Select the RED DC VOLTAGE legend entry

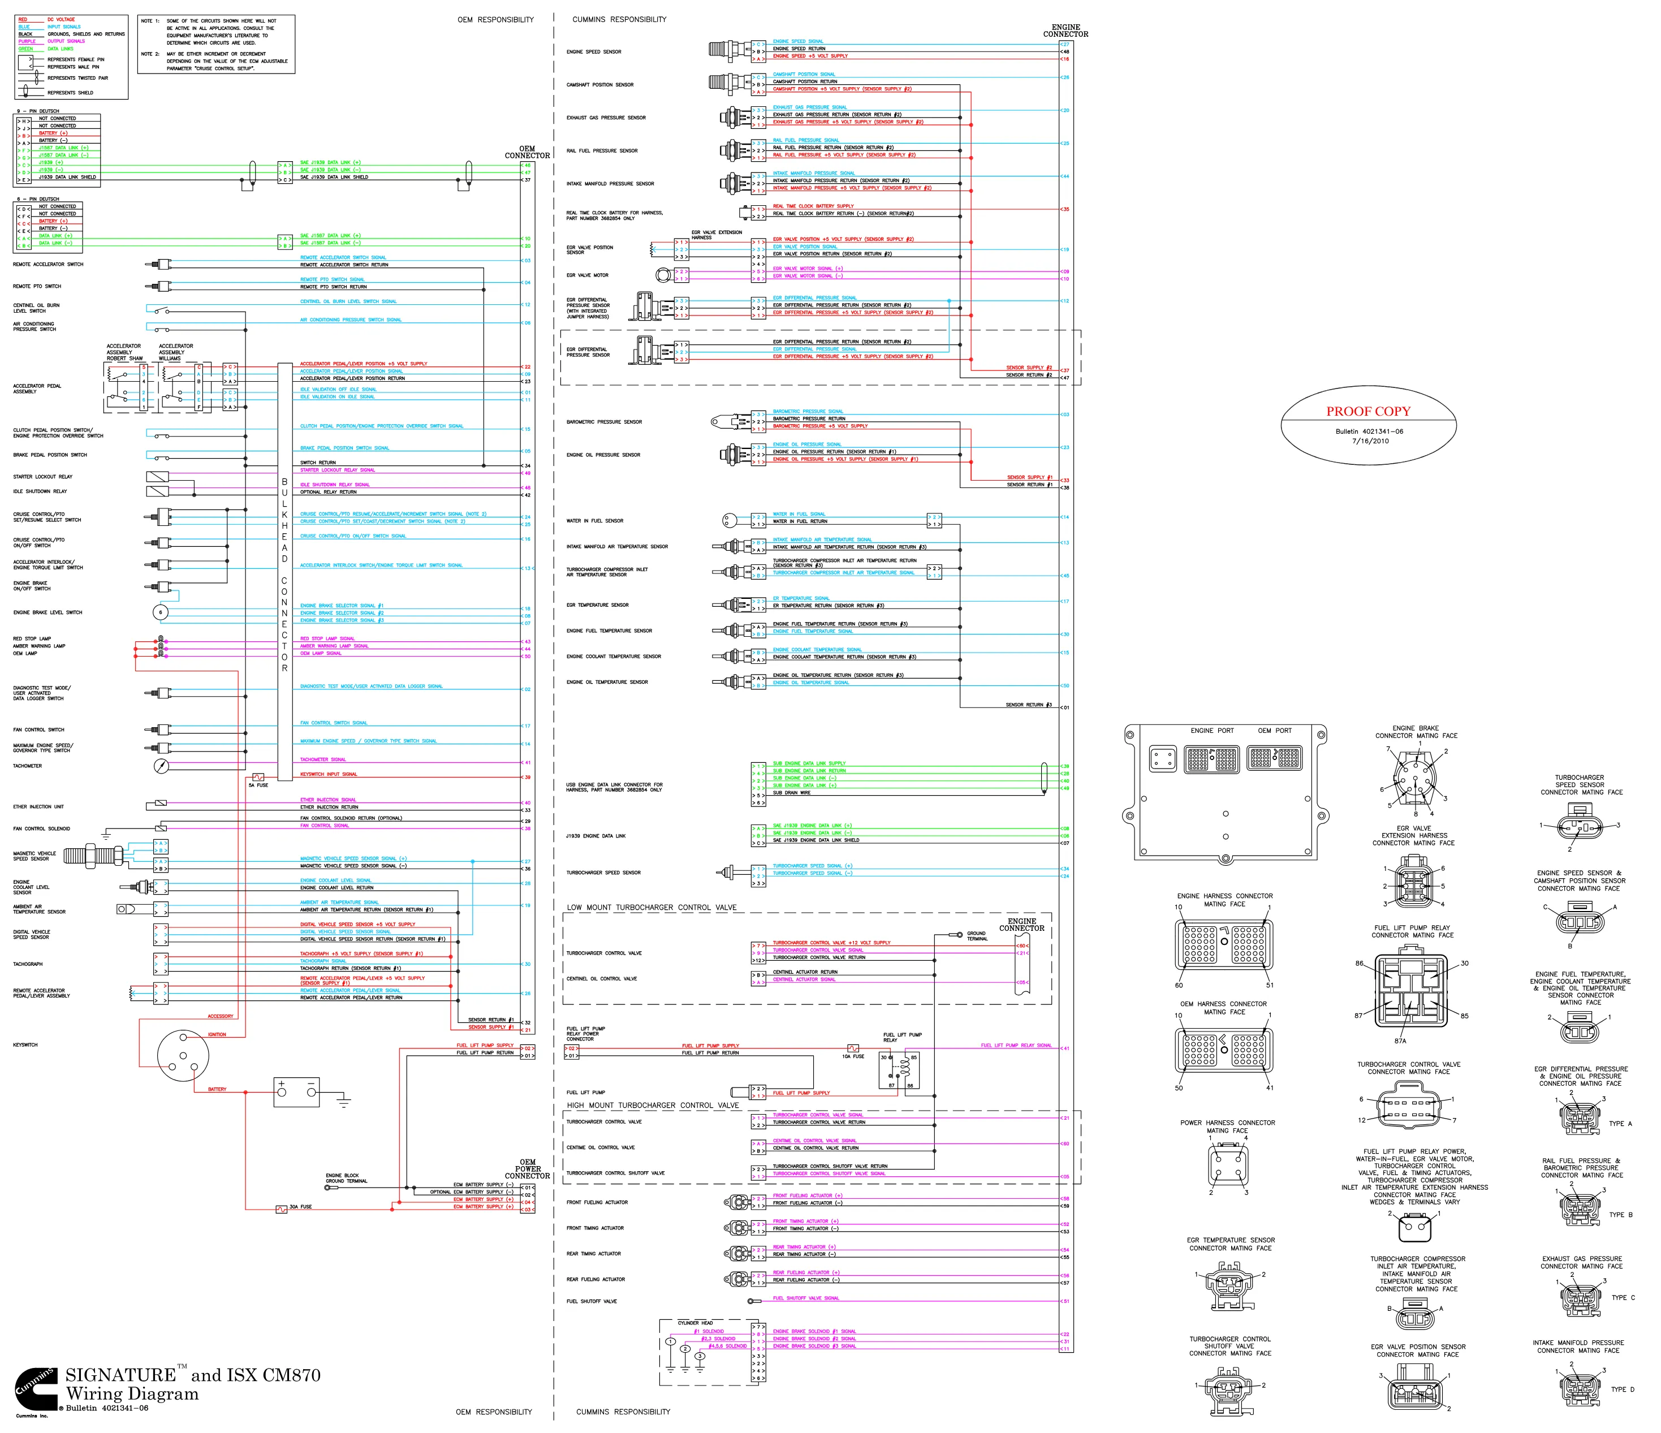pyautogui.click(x=48, y=19)
